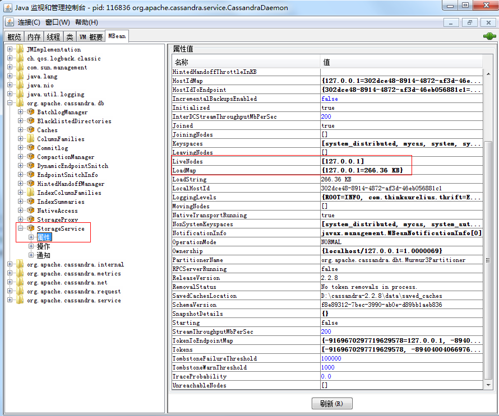Image resolution: width=499 pixels, height=416 pixels.
Task: Click the org.apache.cassandra.net folder icon
Action: [x=20, y=282]
